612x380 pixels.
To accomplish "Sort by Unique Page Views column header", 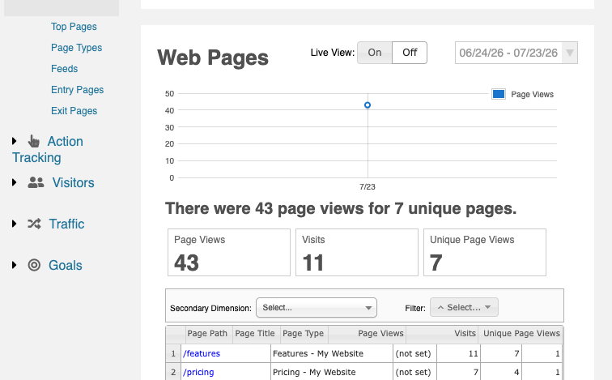I will pos(521,334).
